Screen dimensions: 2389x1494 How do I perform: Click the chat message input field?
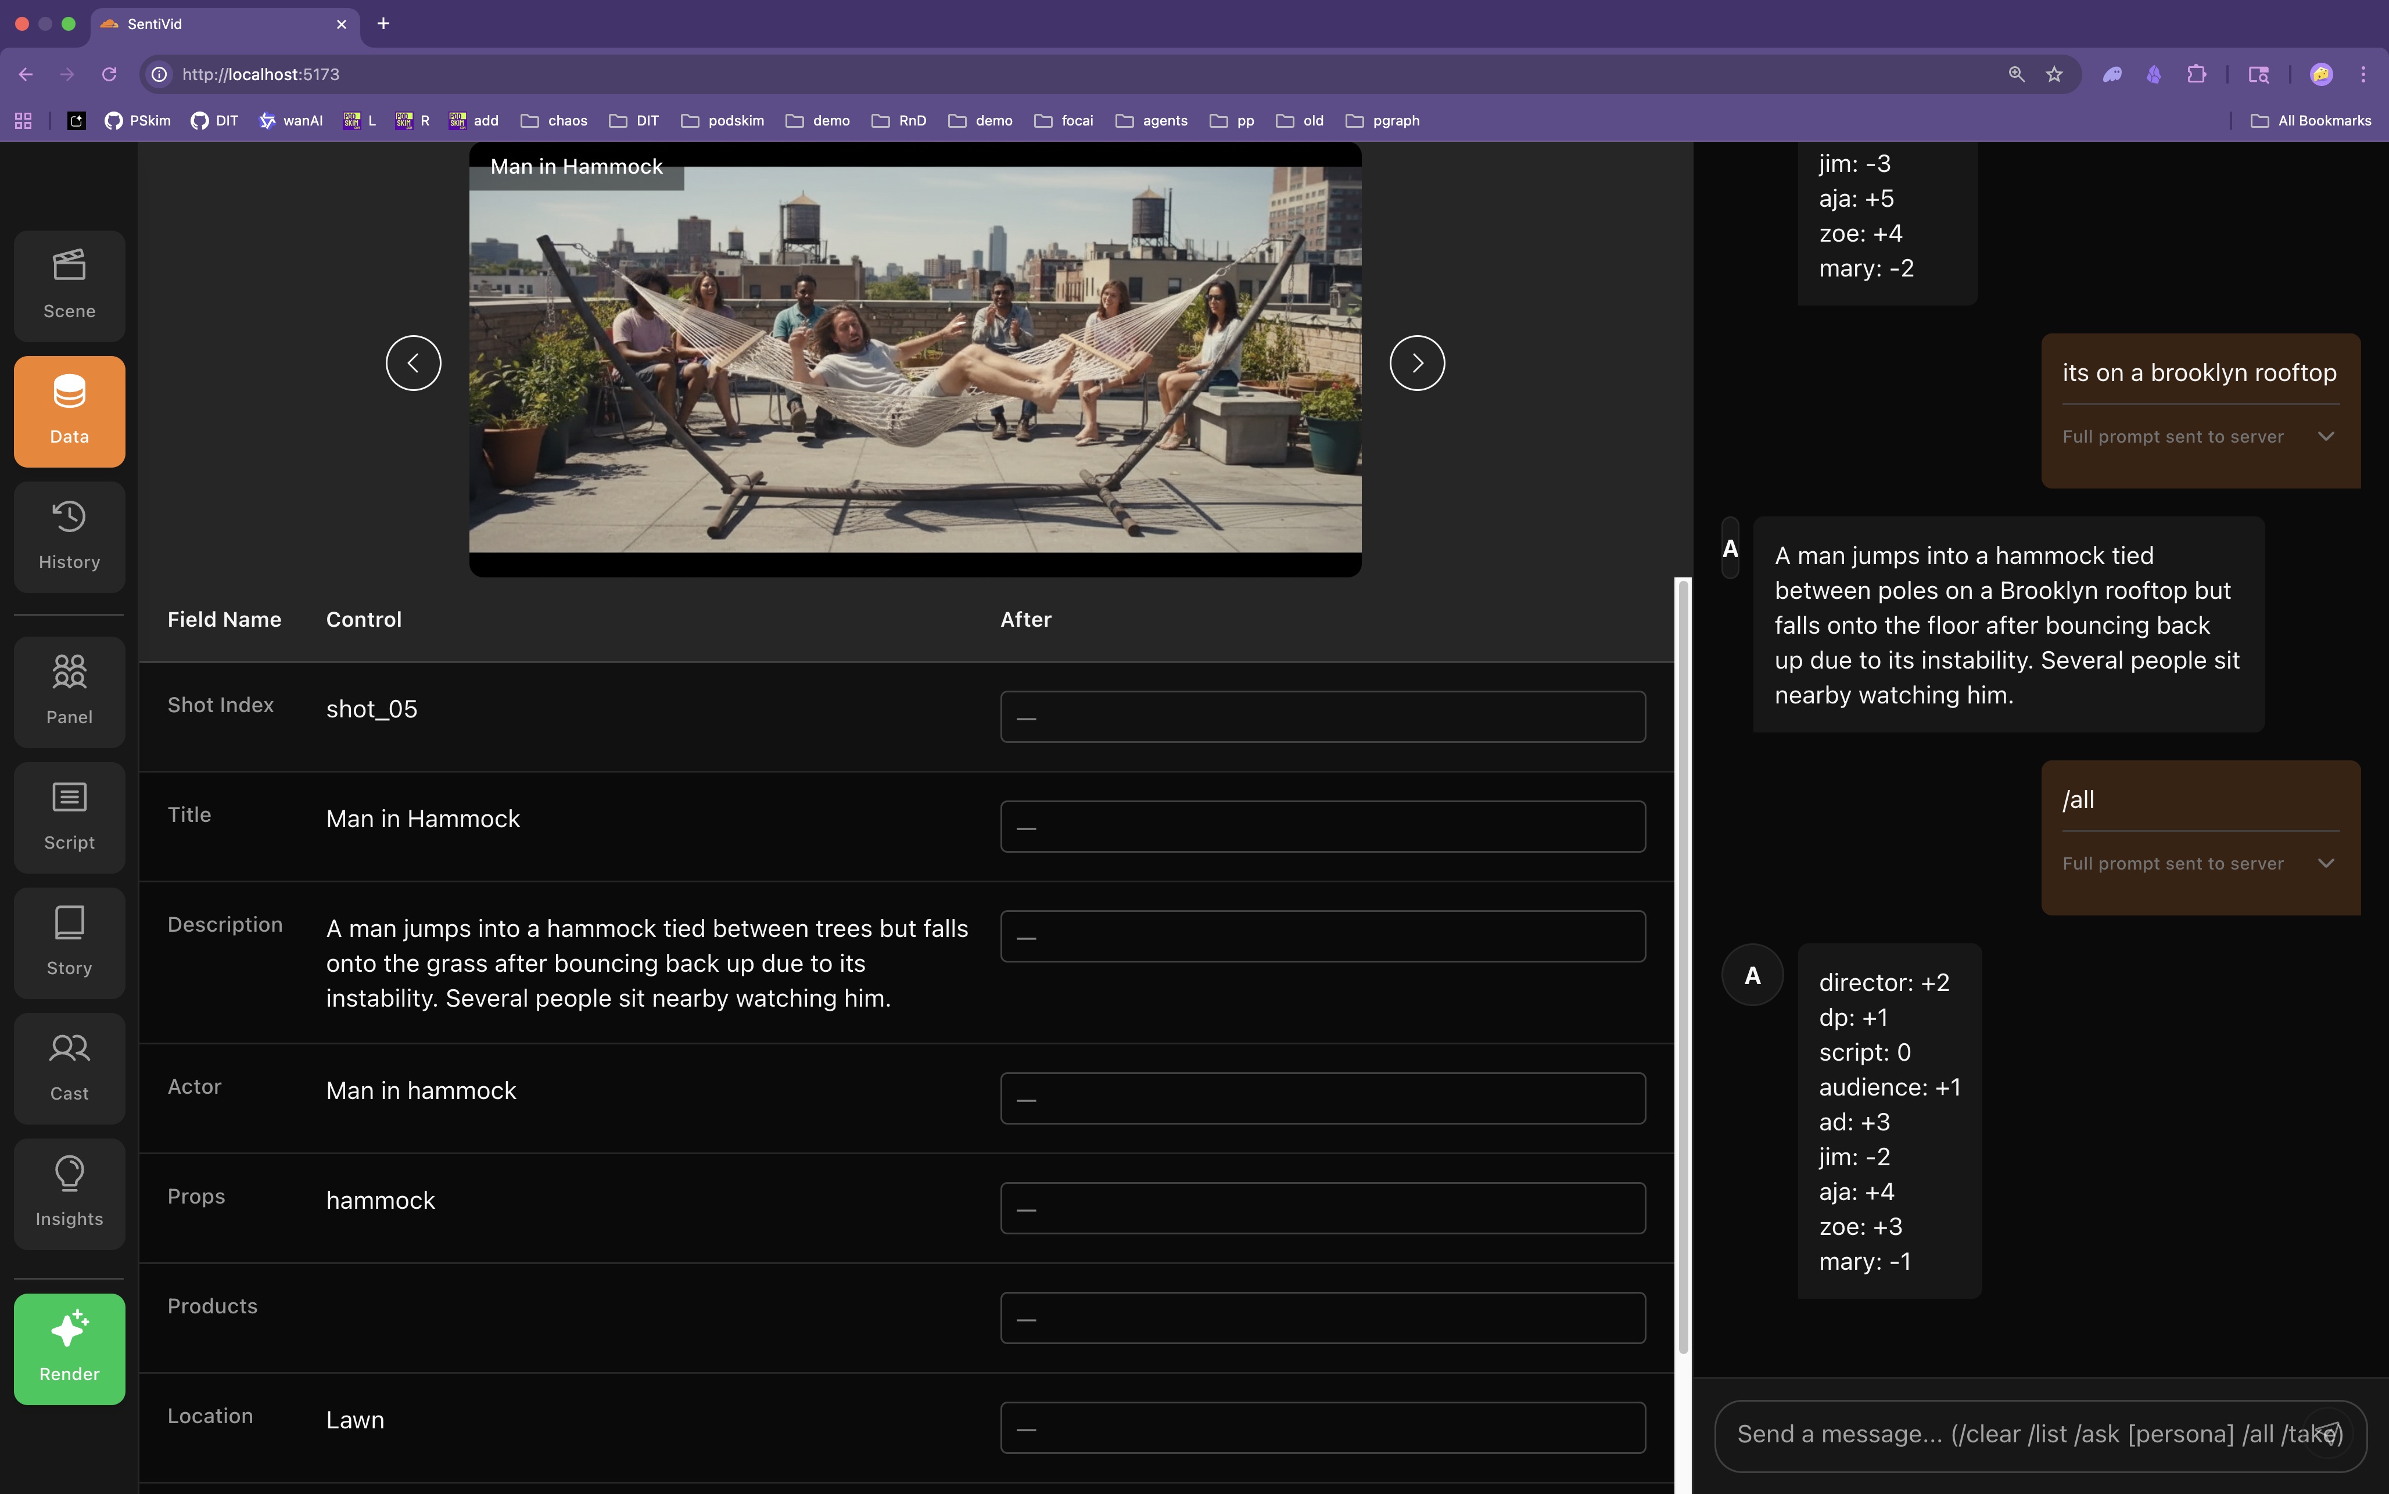pos(2006,1434)
